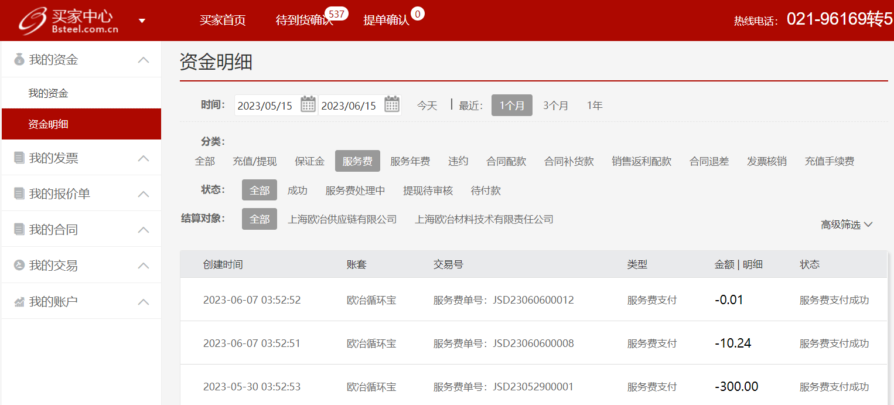Open the end date calendar icon

[x=392, y=105]
